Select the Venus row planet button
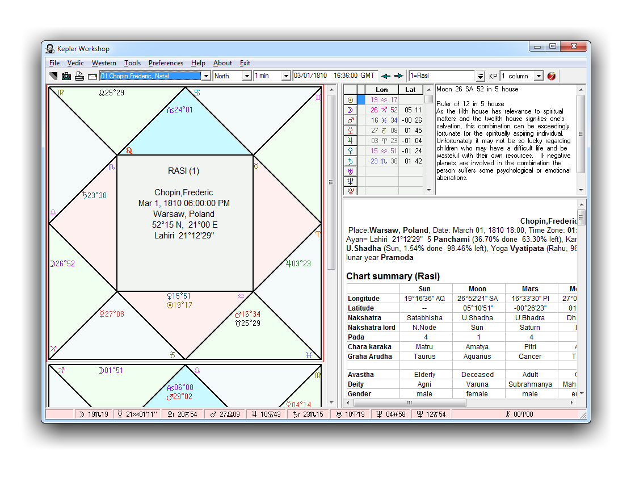This screenshot has height=486, width=631. (351, 150)
